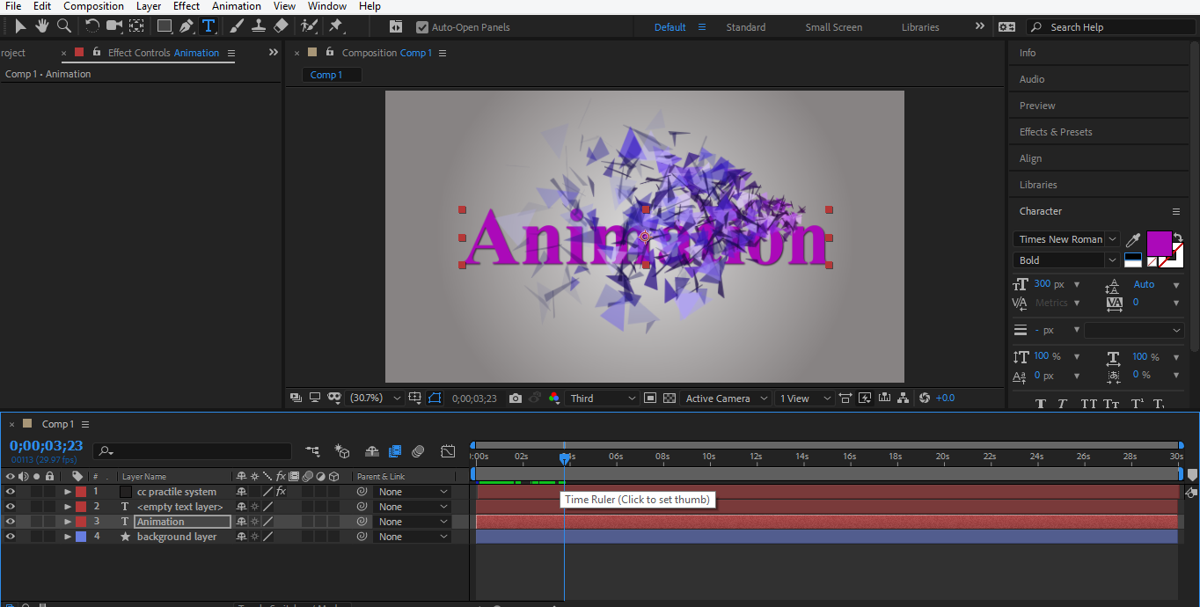The width and height of the screenshot is (1200, 607).
Task: Hide the cc practile system layer
Action: pos(11,492)
